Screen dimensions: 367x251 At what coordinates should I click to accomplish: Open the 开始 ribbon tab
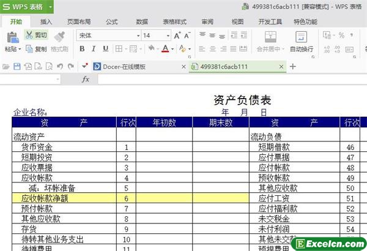(16, 22)
